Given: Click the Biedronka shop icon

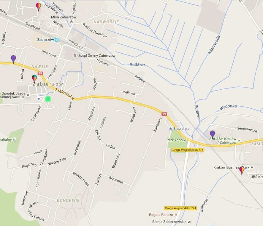Looking at the screenshot, I should tap(171, 129).
